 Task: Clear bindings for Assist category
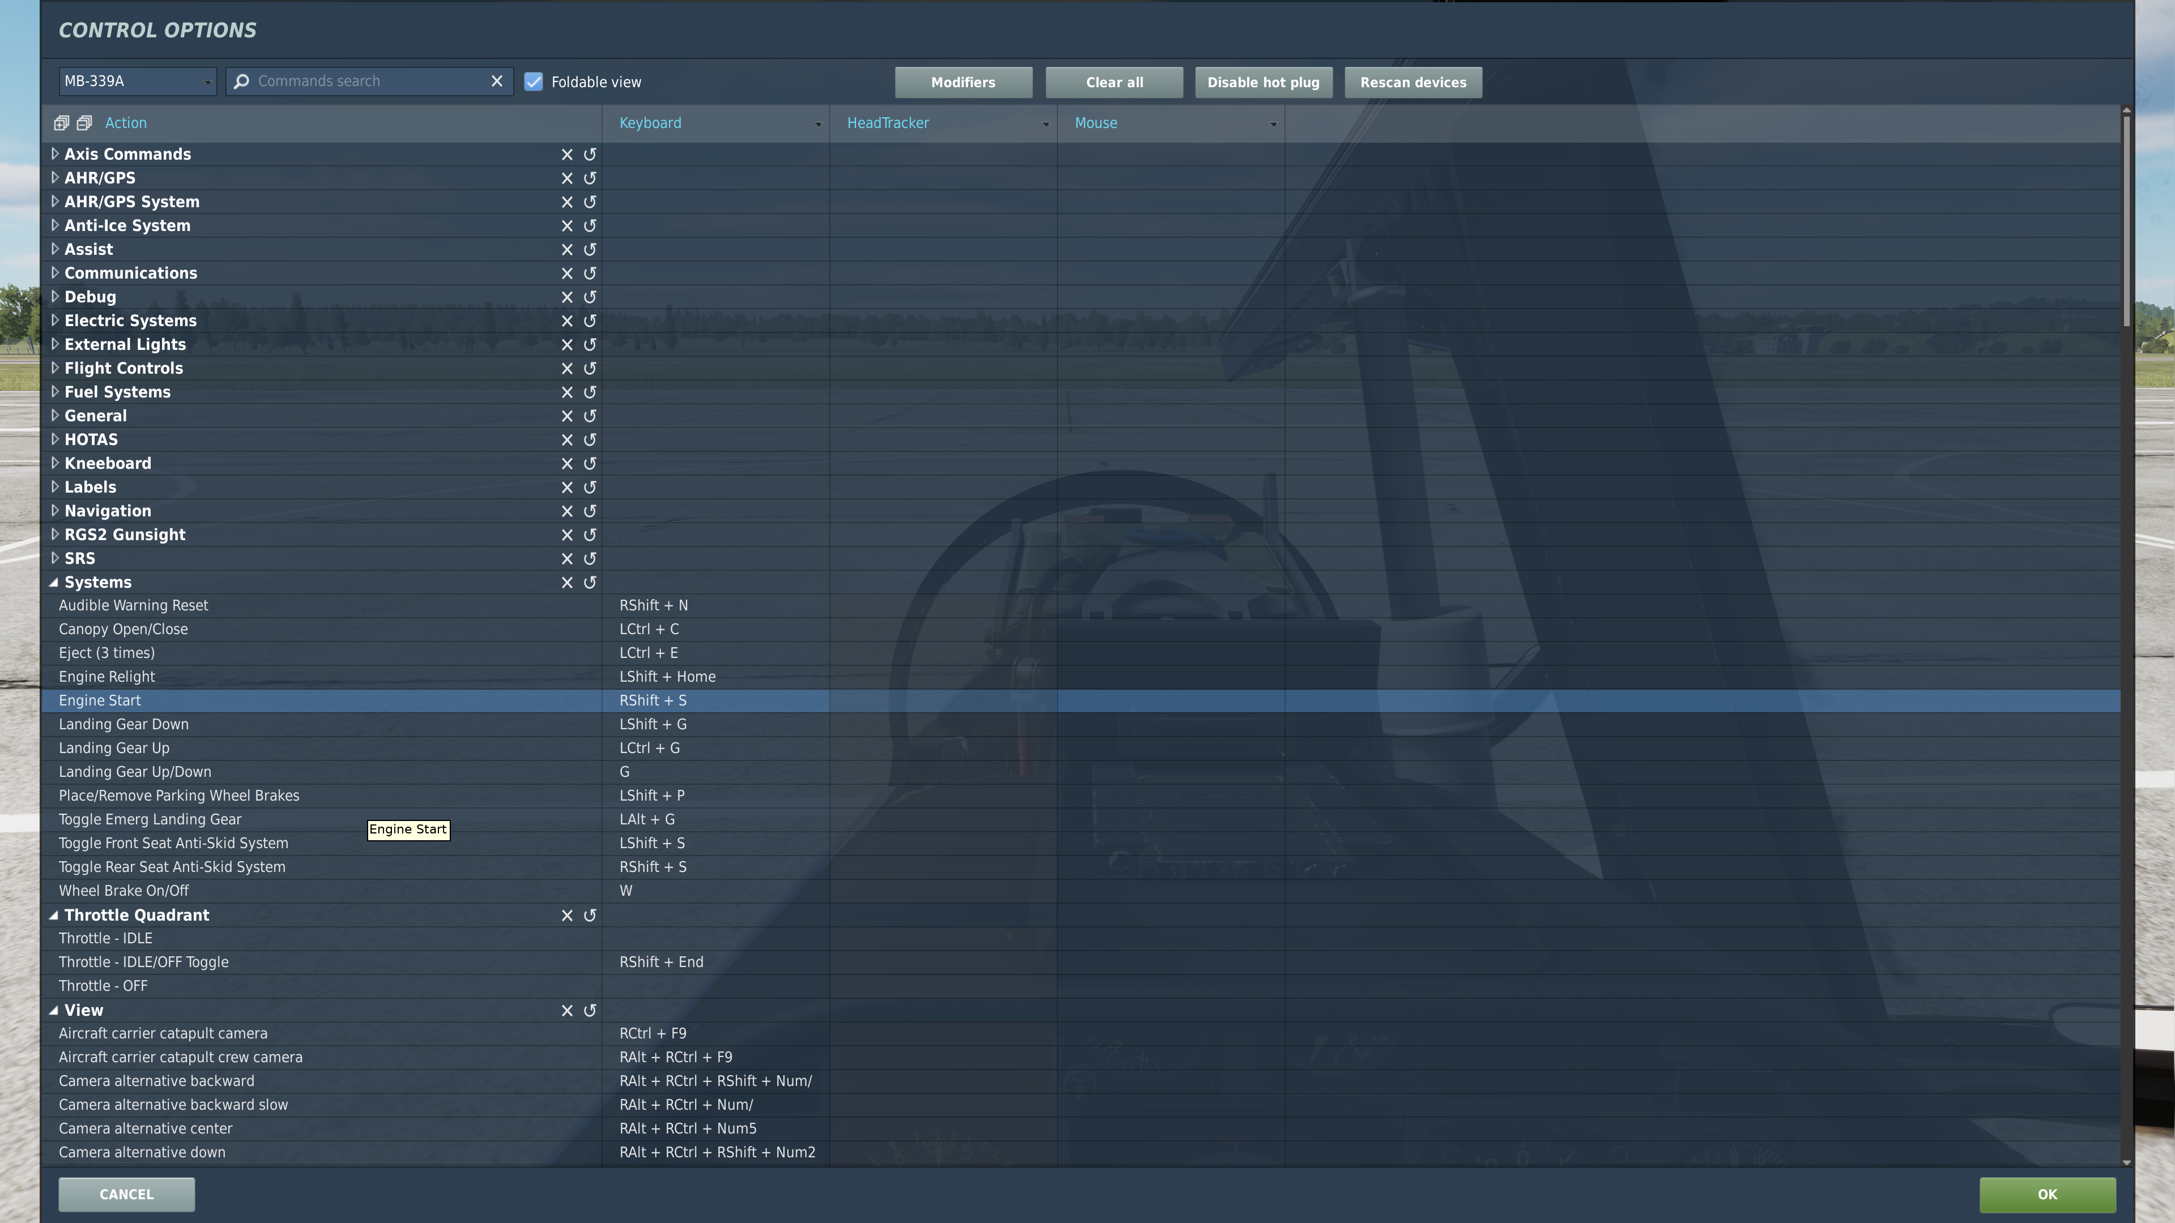click(x=566, y=250)
